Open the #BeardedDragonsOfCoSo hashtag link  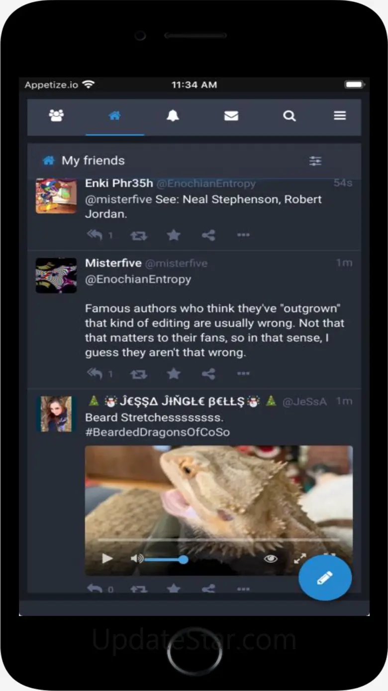coord(158,432)
